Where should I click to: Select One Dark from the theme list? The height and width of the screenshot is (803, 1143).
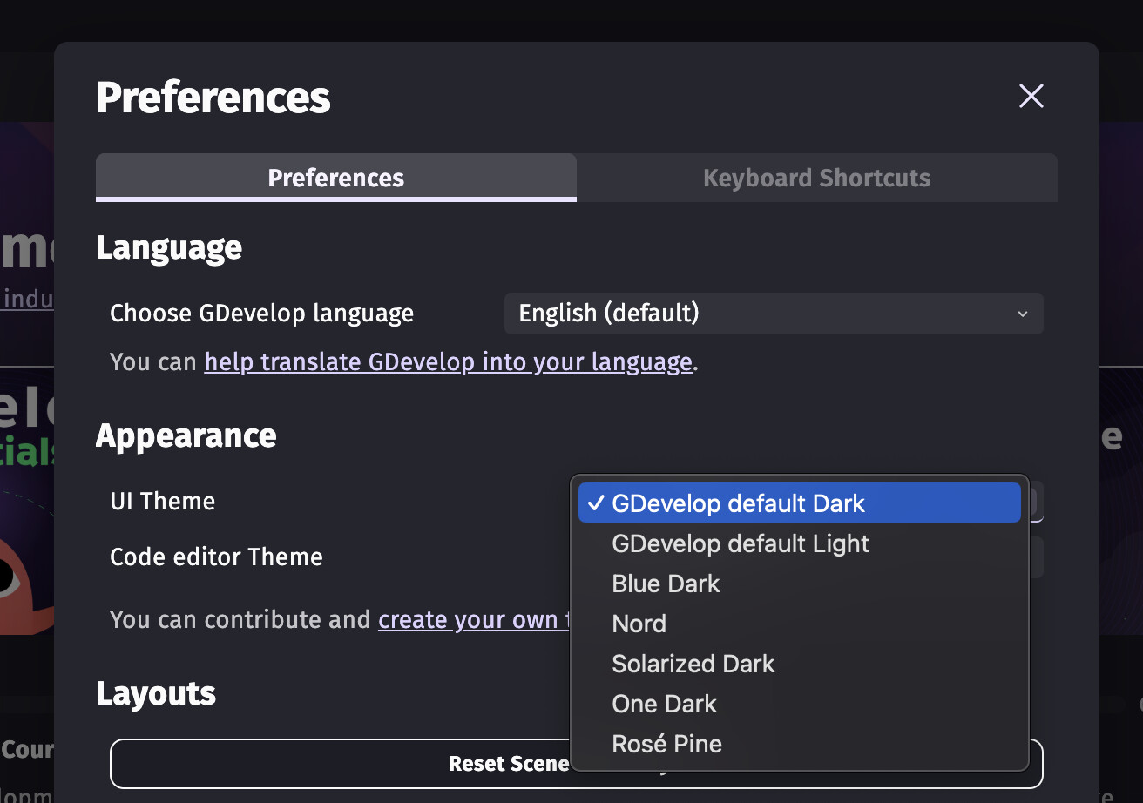pos(664,704)
